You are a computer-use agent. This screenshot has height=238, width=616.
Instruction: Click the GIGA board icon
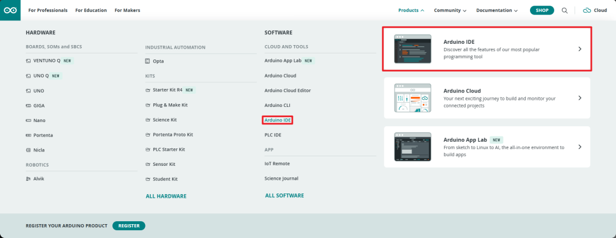click(x=28, y=106)
